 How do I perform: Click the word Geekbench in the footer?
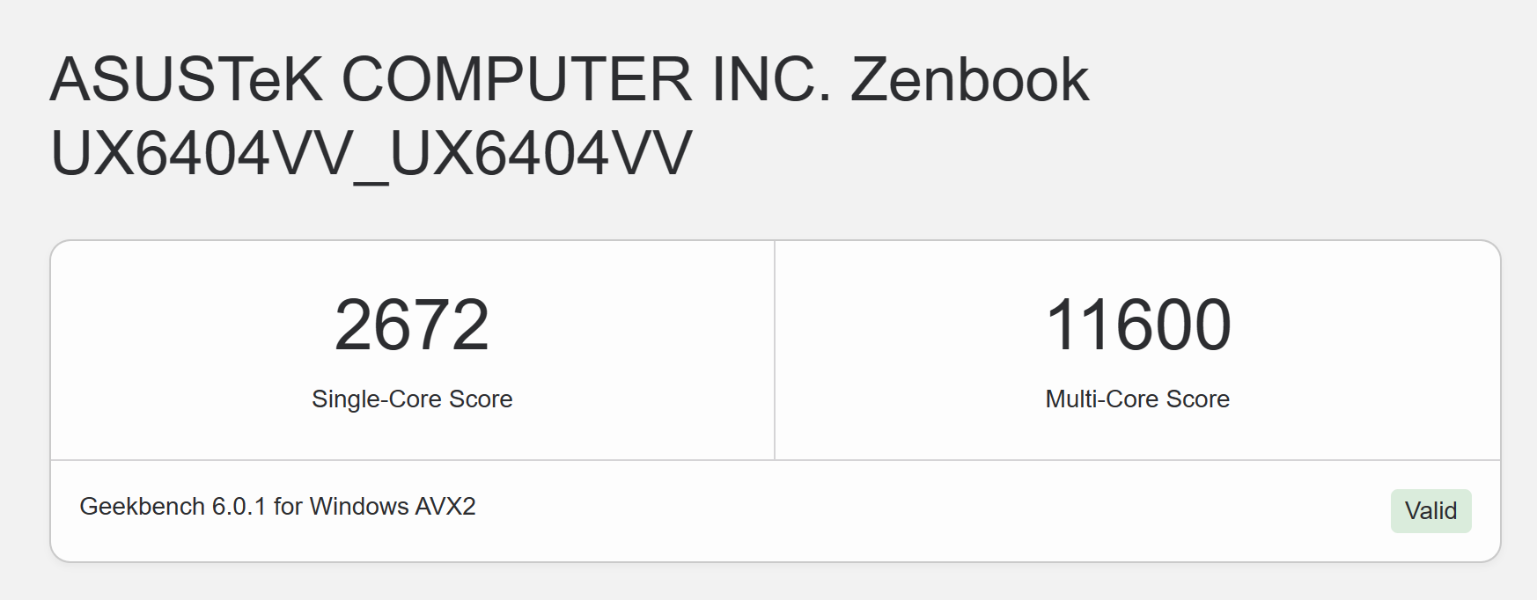coord(142,507)
